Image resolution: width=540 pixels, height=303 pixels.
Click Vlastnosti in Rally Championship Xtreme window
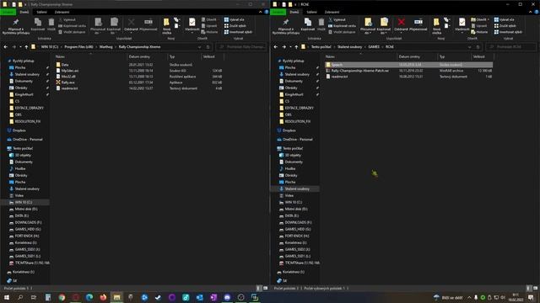(192, 24)
